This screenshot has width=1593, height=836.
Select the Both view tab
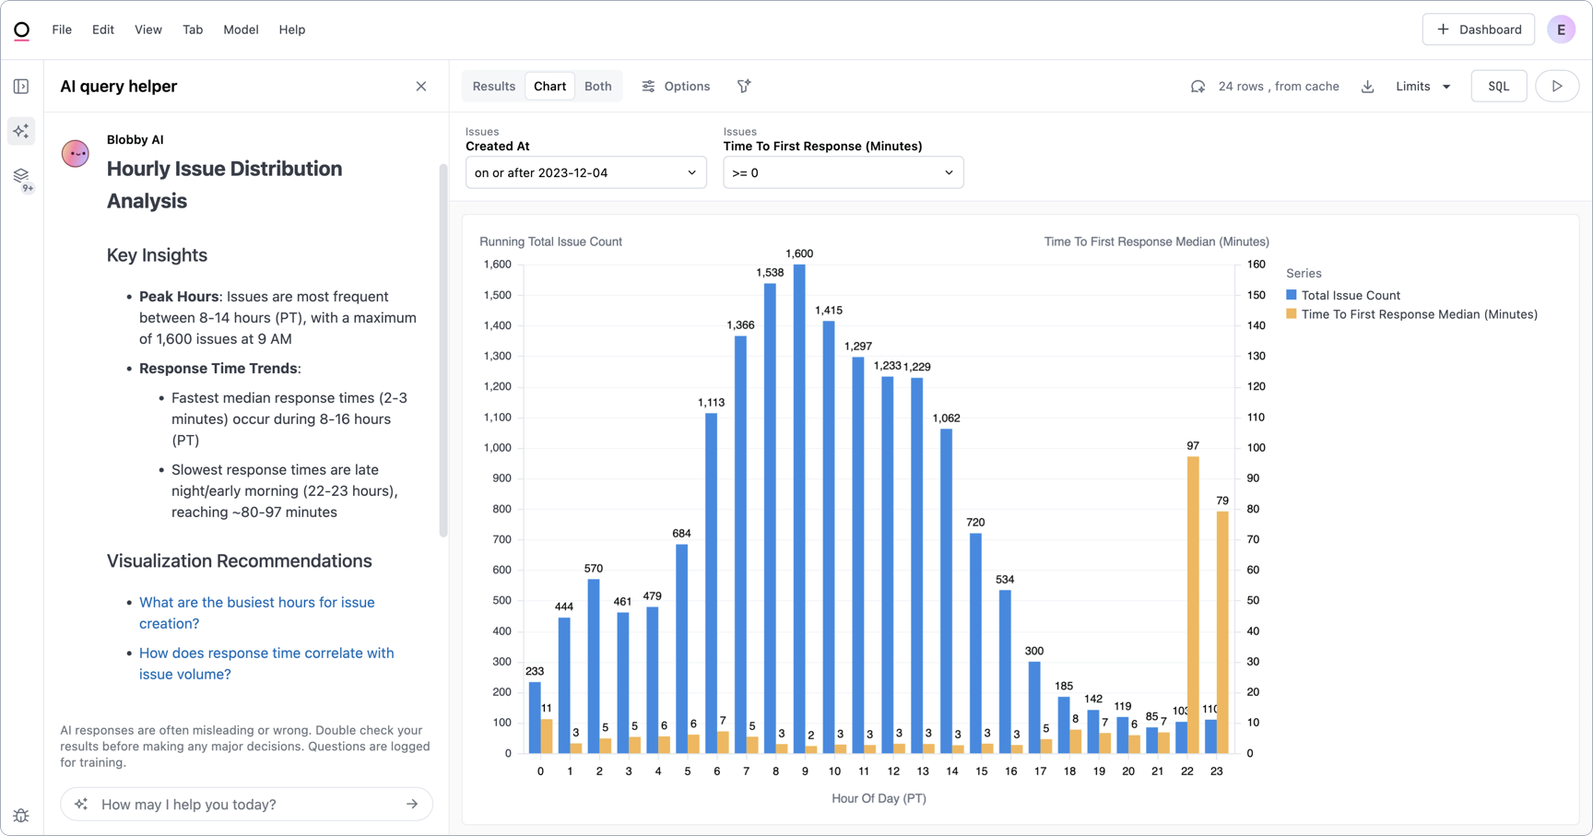click(597, 86)
